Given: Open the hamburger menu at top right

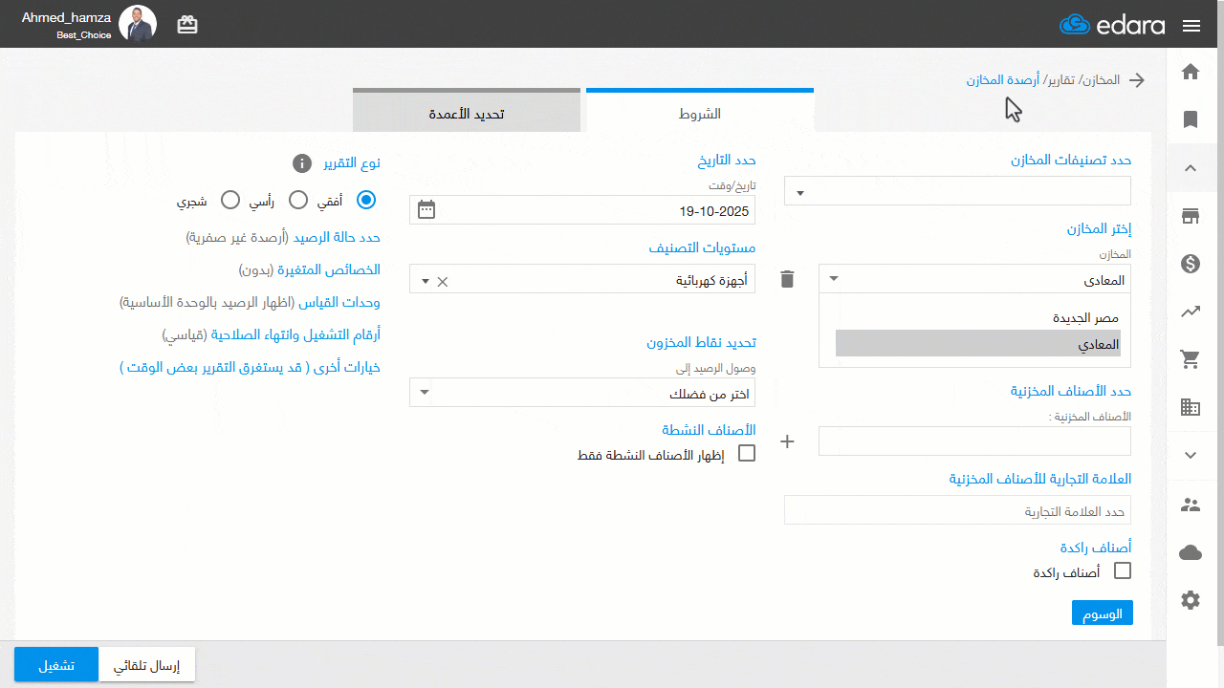Looking at the screenshot, I should point(1191,25).
